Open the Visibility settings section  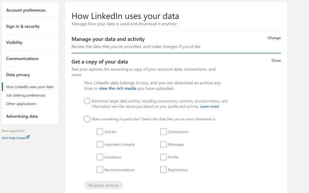coord(14,43)
